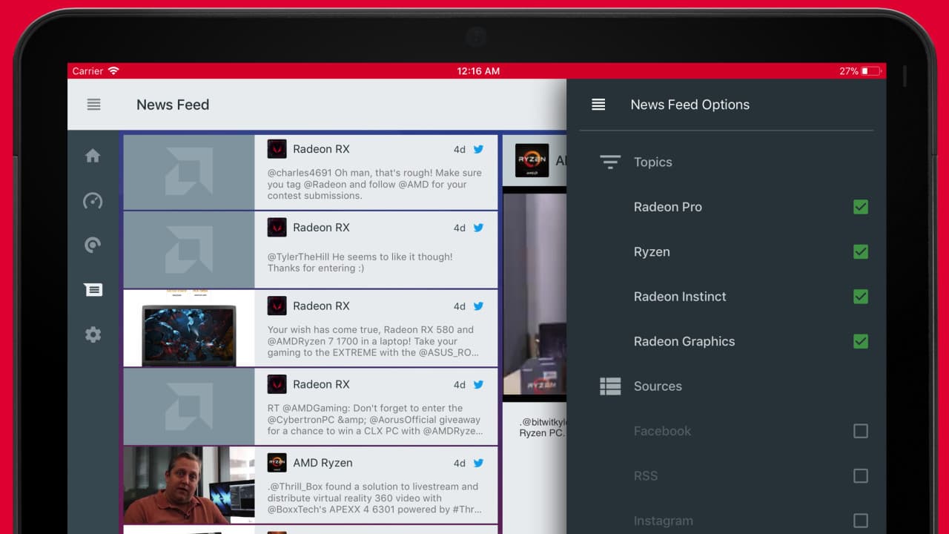Open the hamburger menu beside News Feed title

(x=93, y=105)
